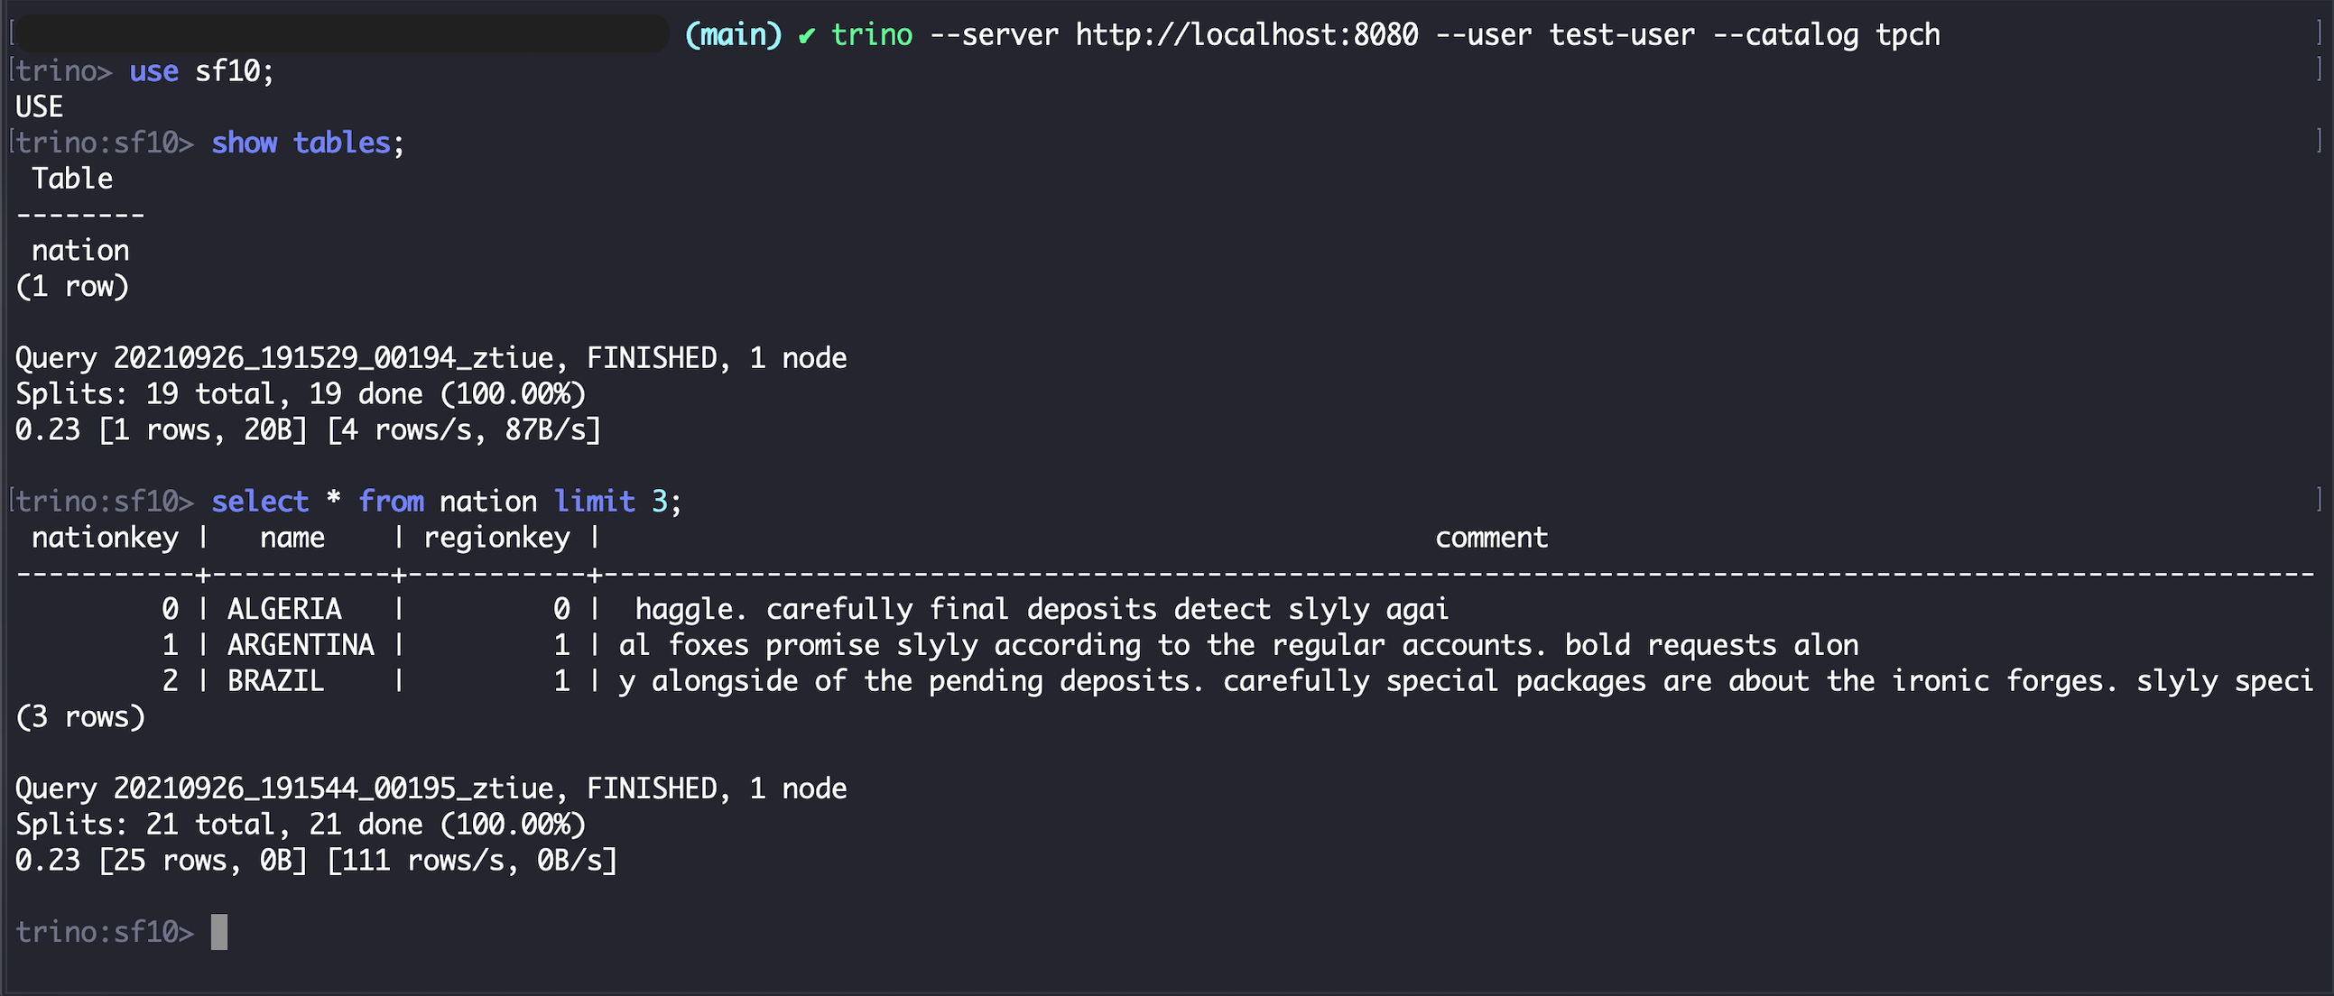Click the "nation" table name in the show tables output

coord(80,251)
